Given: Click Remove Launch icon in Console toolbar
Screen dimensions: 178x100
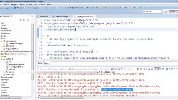Looking at the screenshot, I should (x=141, y=69).
